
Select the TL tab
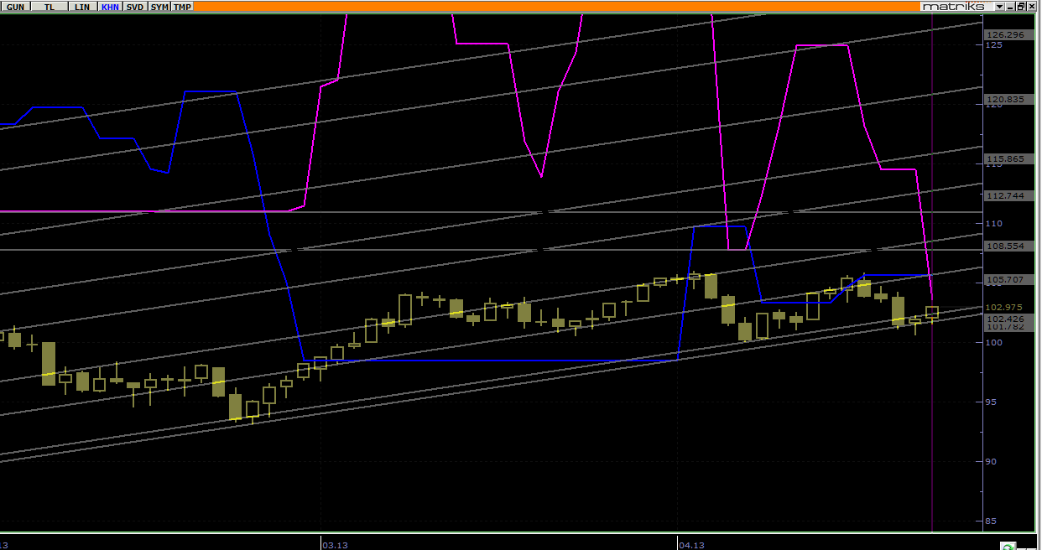[x=49, y=6]
